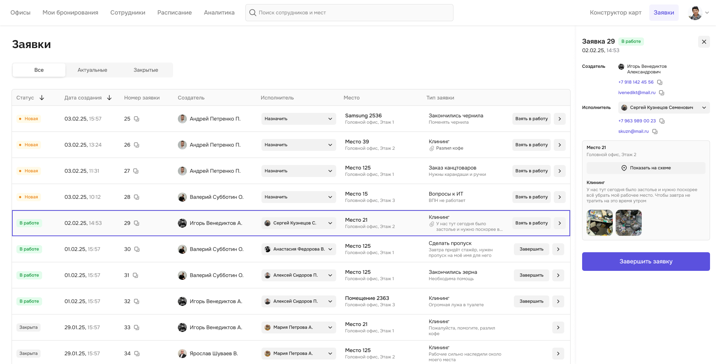Open Назначить dropdown for request 25
The width and height of the screenshot is (716, 364).
coord(298,119)
